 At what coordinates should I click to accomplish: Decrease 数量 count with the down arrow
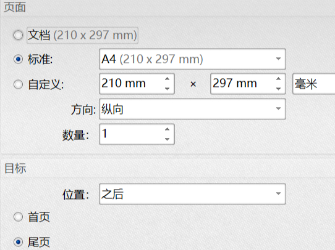pyautogui.click(x=167, y=139)
